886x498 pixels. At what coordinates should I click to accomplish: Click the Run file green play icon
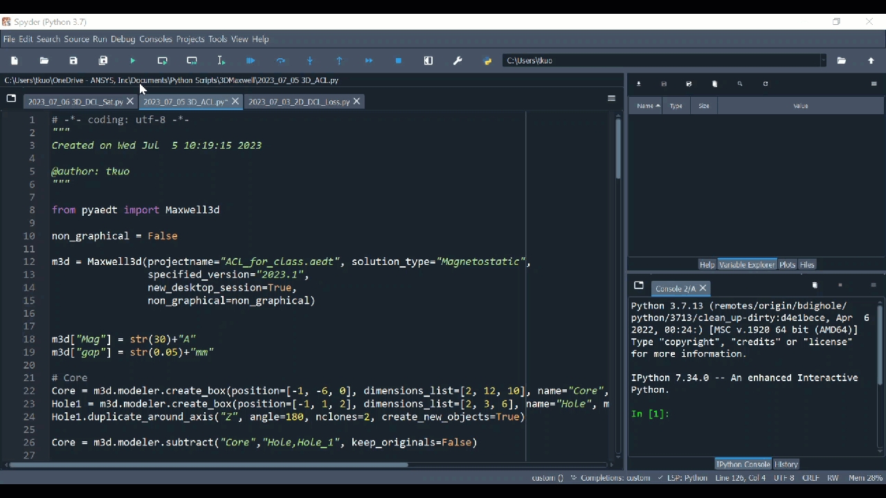[133, 61]
